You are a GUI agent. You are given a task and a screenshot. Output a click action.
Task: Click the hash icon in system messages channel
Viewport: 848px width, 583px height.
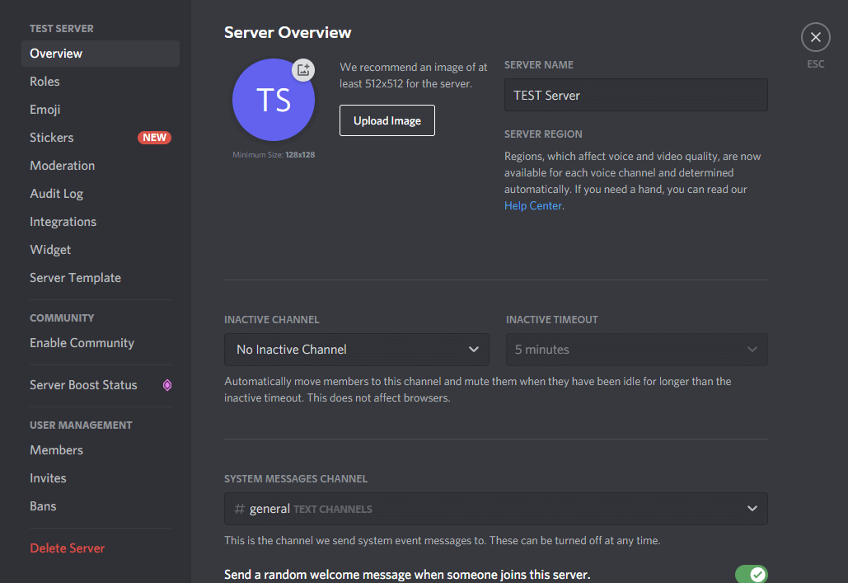pyautogui.click(x=239, y=509)
